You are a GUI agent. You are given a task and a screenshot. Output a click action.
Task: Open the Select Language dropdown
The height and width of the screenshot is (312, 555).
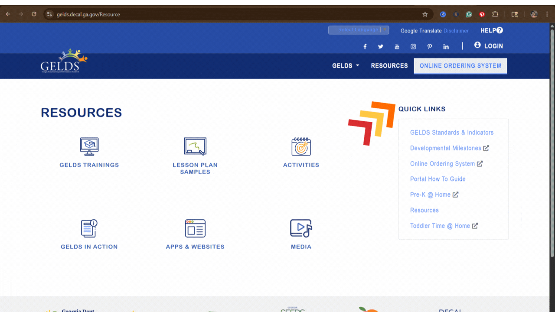(x=358, y=30)
